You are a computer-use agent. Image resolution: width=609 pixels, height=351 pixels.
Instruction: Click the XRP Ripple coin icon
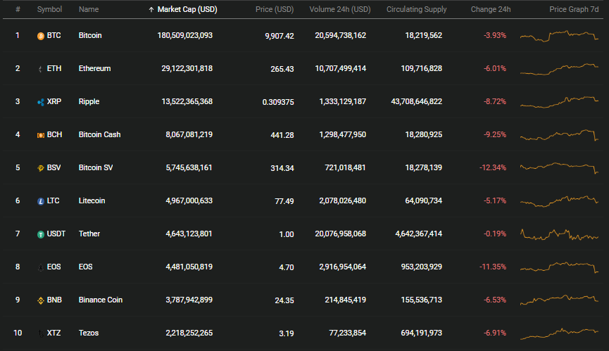pos(40,102)
